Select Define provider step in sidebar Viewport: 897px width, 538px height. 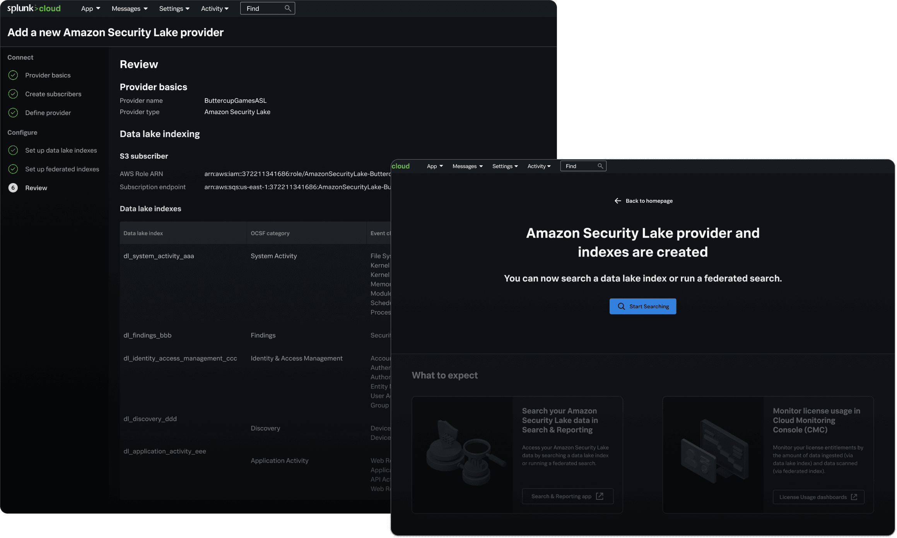(48, 113)
